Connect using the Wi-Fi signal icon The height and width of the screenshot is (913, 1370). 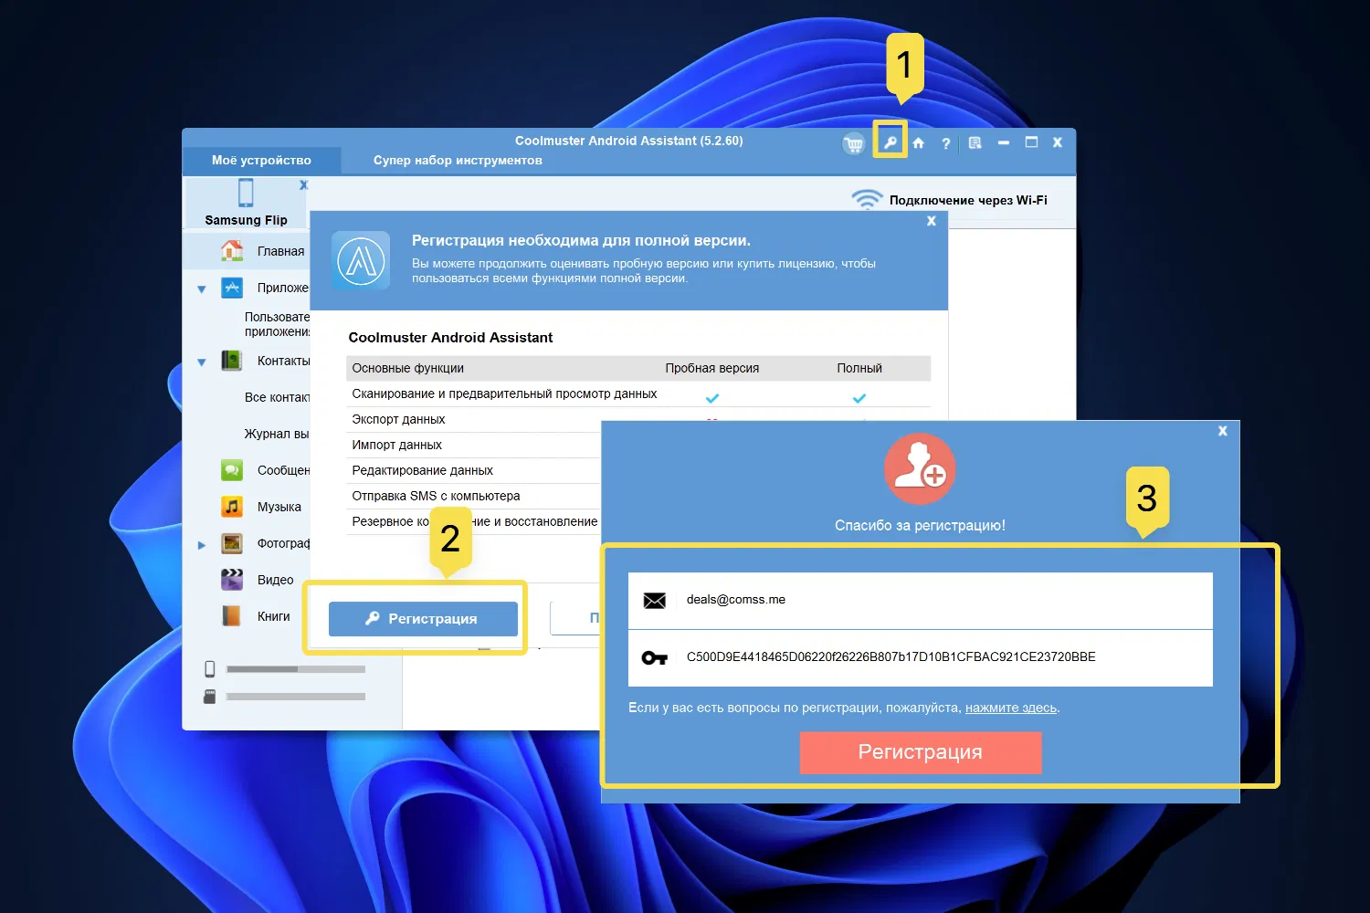point(867,199)
